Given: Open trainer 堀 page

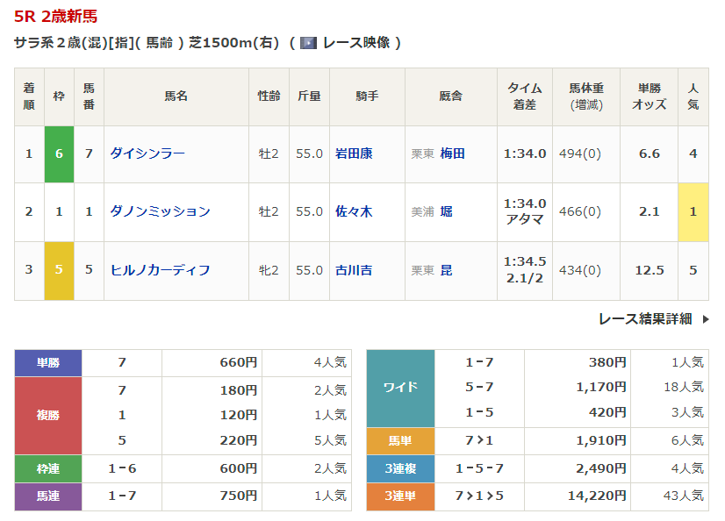Looking at the screenshot, I should click(x=447, y=211).
